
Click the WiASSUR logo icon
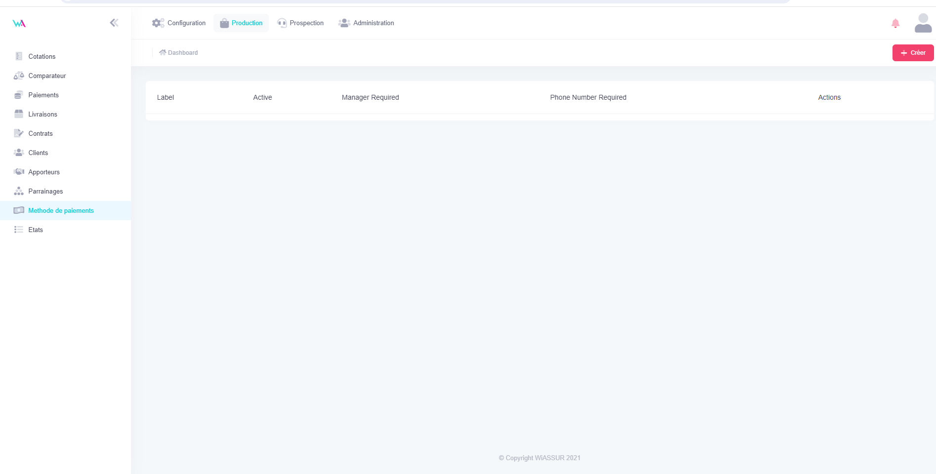pos(19,23)
